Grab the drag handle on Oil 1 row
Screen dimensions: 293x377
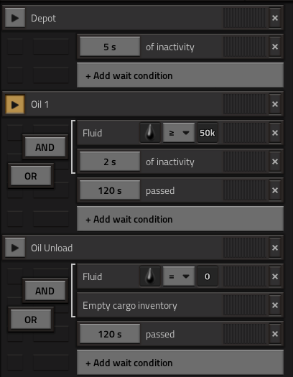tap(245, 104)
